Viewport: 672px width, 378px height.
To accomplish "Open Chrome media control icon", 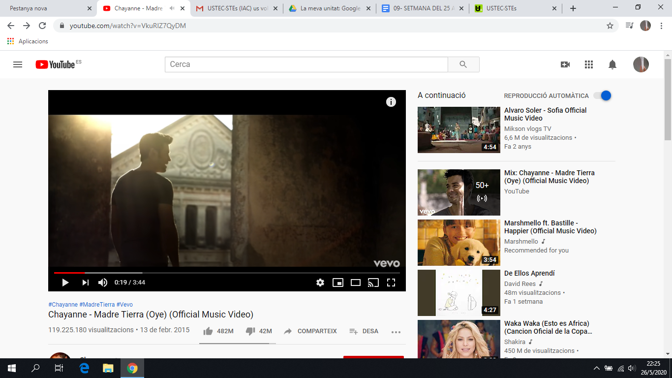I will [x=629, y=26].
